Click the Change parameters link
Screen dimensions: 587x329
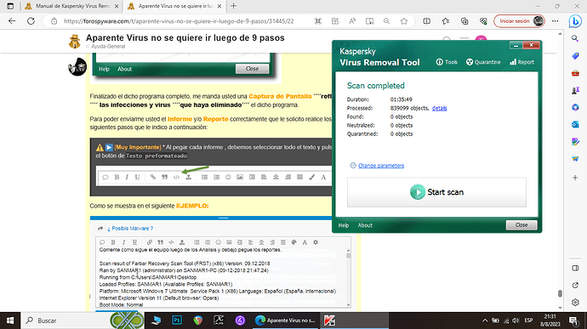click(381, 166)
